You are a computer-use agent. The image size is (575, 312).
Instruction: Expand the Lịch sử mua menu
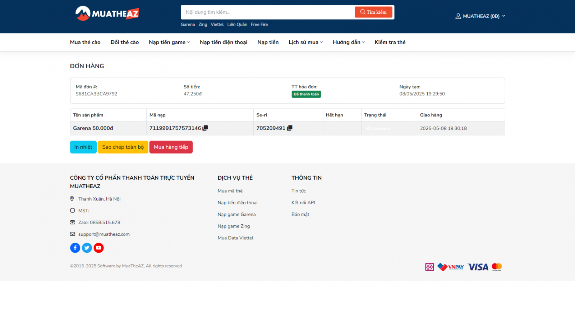(x=306, y=42)
